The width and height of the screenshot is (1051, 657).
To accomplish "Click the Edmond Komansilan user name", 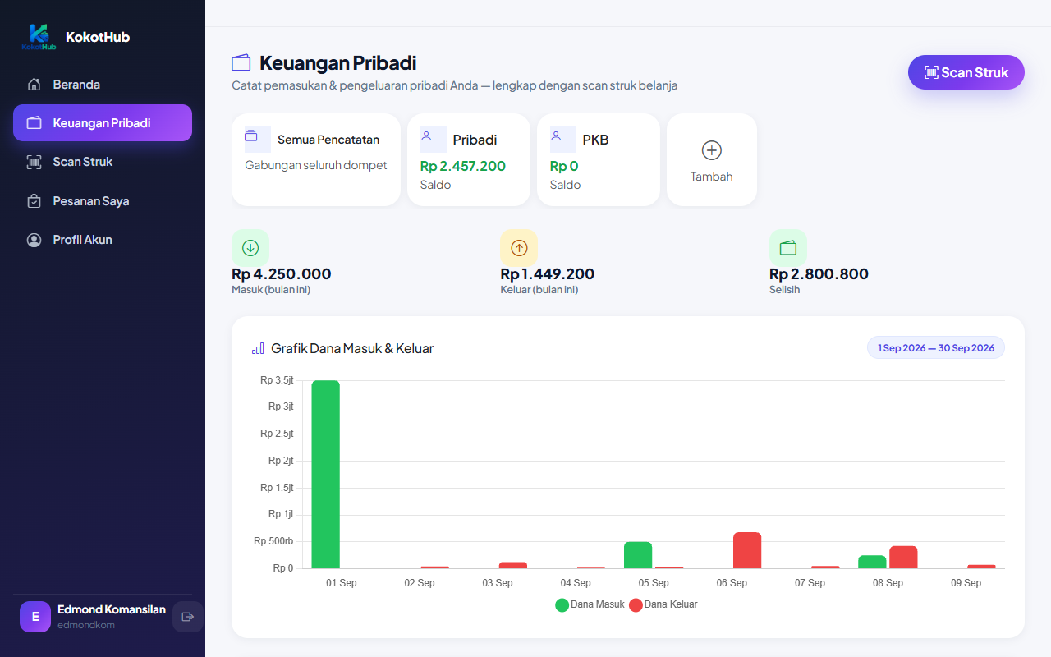I will point(112,609).
